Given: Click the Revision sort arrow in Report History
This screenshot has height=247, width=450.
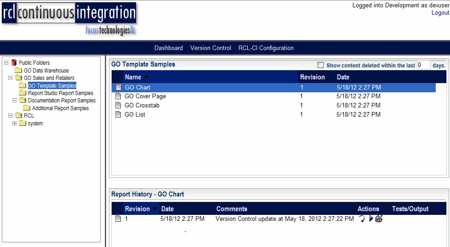Looking at the screenshot, I should 155,208.
